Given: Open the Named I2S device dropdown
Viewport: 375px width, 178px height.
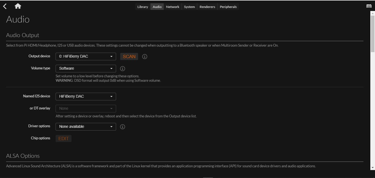Looking at the screenshot, I should click(x=86, y=97).
